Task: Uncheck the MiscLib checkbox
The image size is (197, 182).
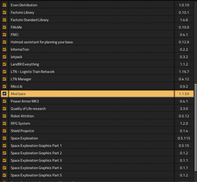Action: 4,86
